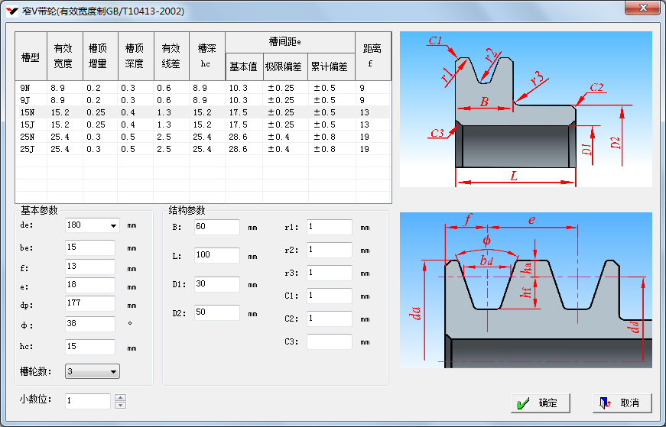Click the empty C3 input field

pyautogui.click(x=329, y=341)
